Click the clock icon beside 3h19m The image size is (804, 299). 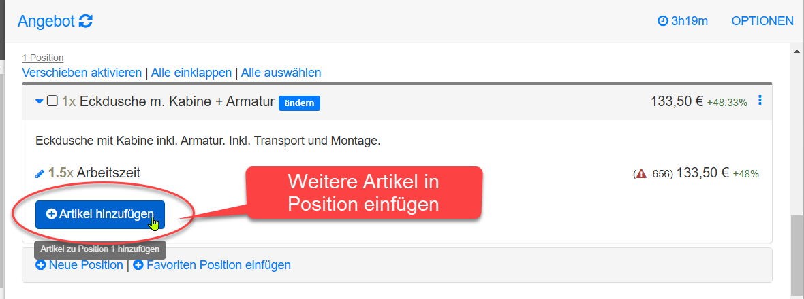(663, 21)
